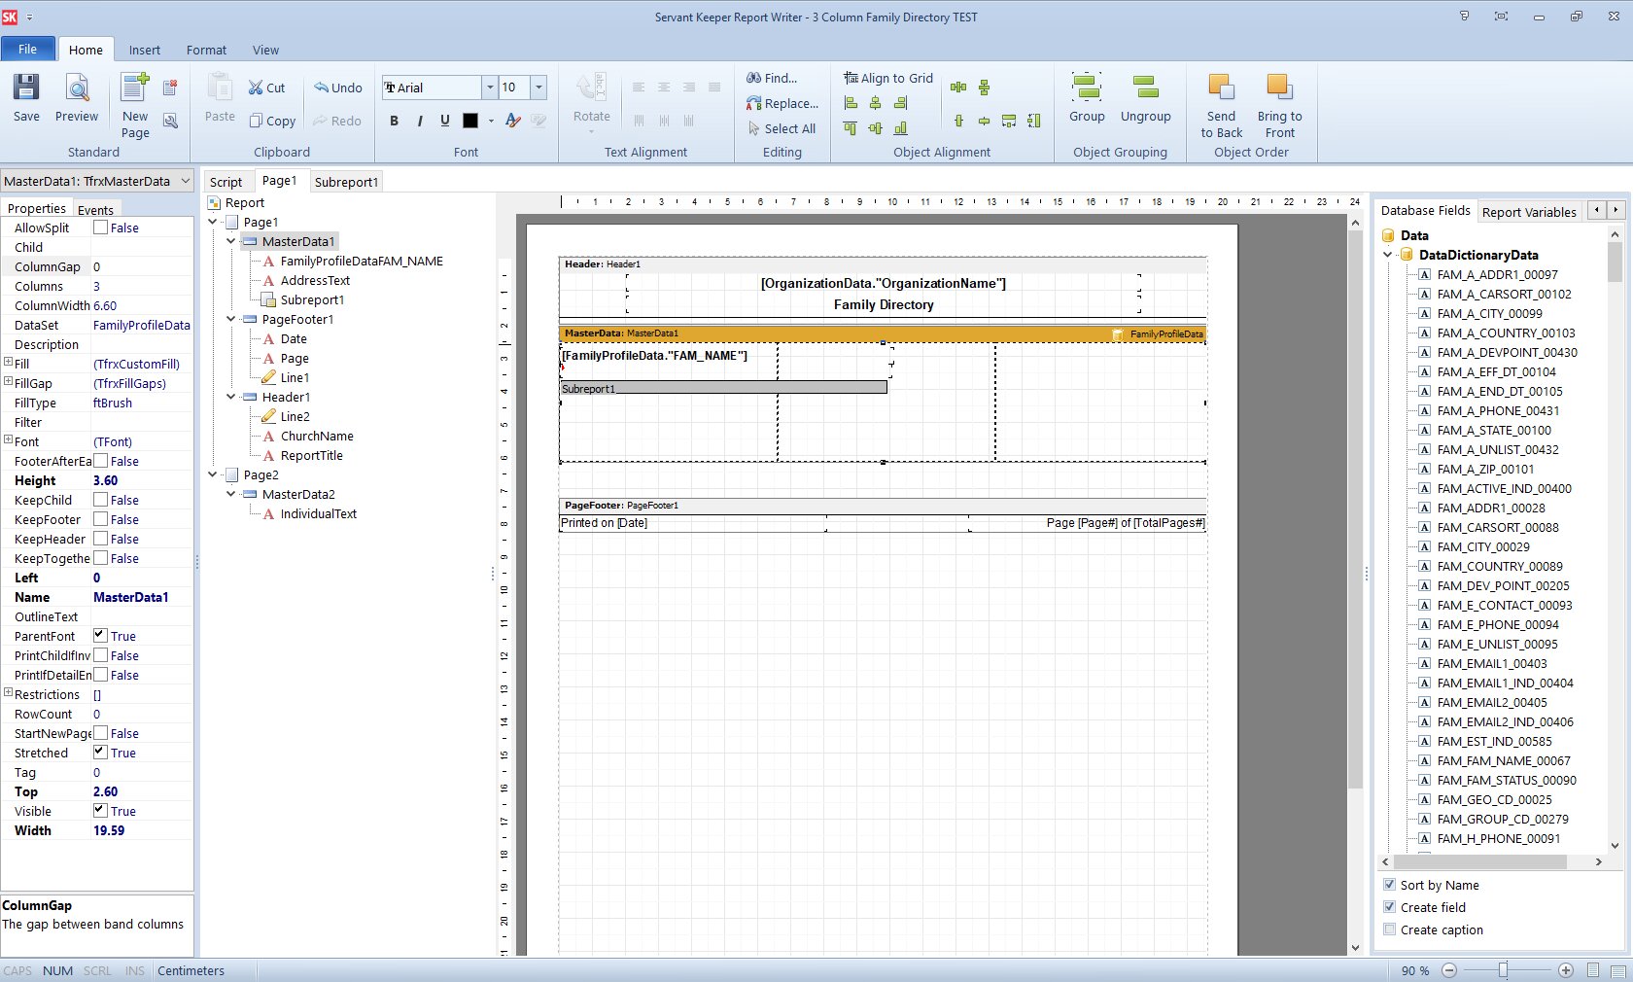Switch to the Insert ribbon tab
The height and width of the screenshot is (982, 1633).
[144, 50]
